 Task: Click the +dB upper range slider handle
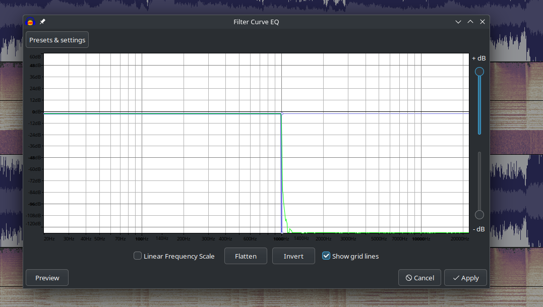(x=479, y=72)
